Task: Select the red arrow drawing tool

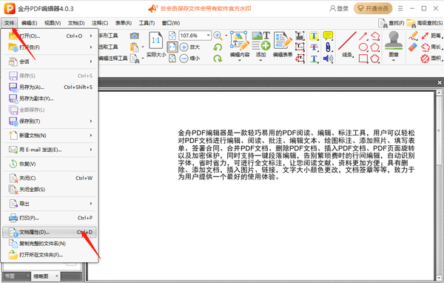Action: tap(363, 36)
